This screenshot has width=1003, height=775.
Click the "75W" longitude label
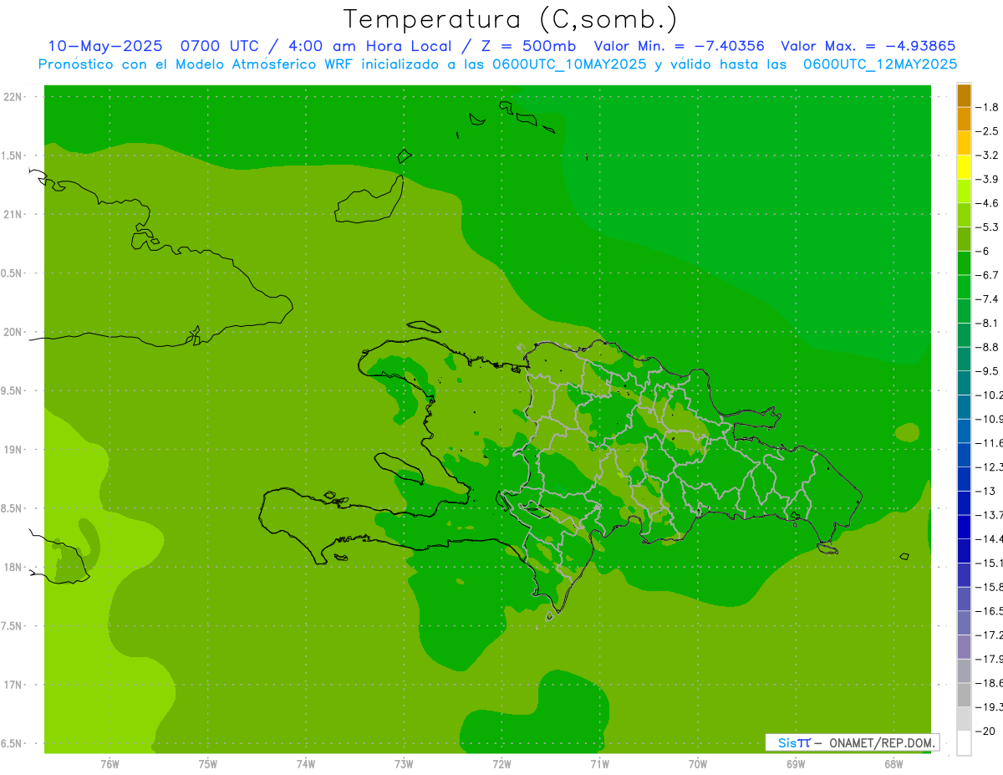(207, 763)
